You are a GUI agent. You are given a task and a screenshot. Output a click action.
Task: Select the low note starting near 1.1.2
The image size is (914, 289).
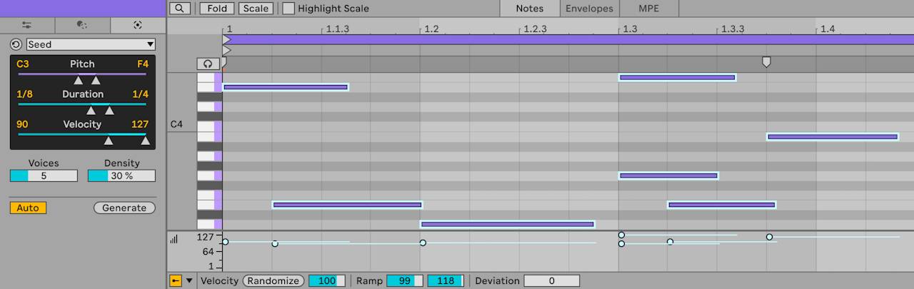point(347,205)
